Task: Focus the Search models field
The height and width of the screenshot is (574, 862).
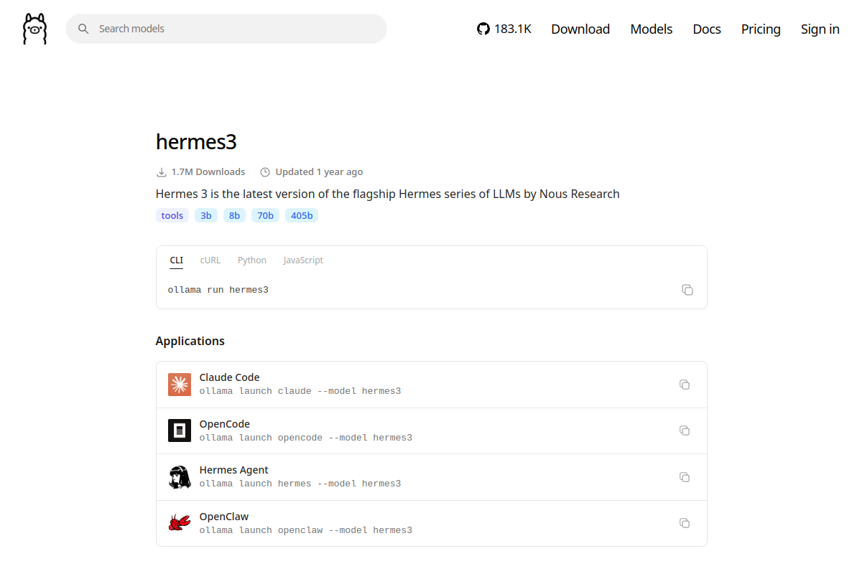Action: pos(226,29)
